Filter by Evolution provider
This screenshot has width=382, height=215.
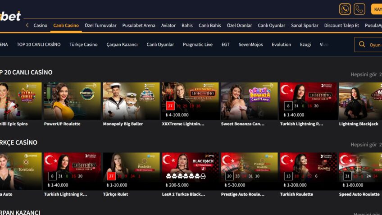(281, 44)
